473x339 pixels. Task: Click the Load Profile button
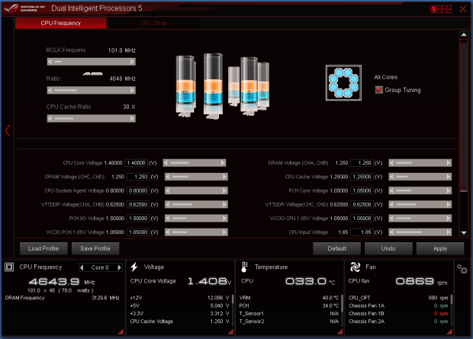tap(43, 248)
